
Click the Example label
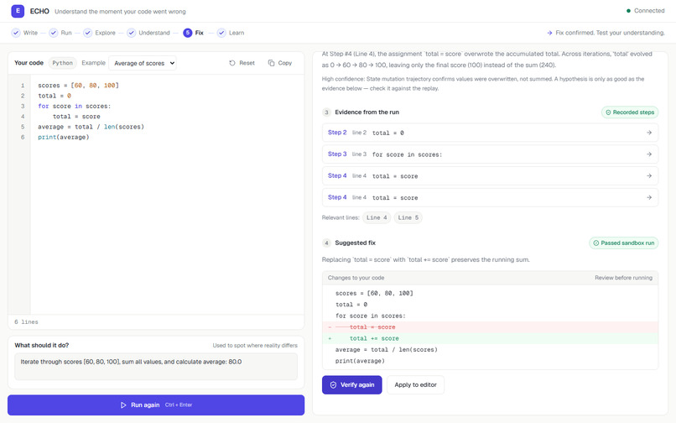[94, 63]
